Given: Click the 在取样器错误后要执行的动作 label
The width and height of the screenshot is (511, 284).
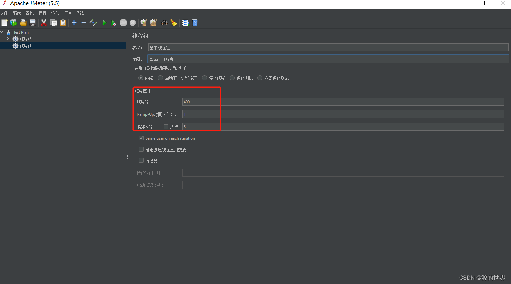Looking at the screenshot, I should click(161, 68).
